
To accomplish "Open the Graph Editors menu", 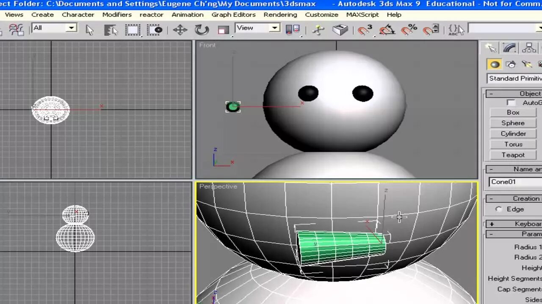I will coord(233,14).
